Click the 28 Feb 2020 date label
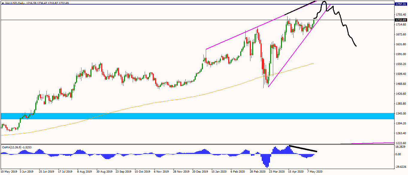Screen dimensions: 408x175 pyautogui.click(x=258, y=172)
